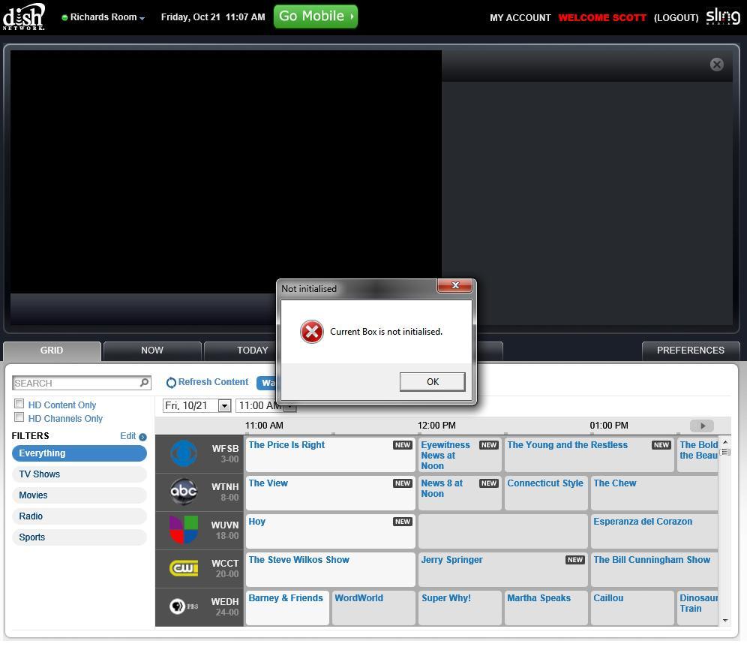Click the guide scrollbar up arrow
The height and width of the screenshot is (650, 747).
pos(725,442)
